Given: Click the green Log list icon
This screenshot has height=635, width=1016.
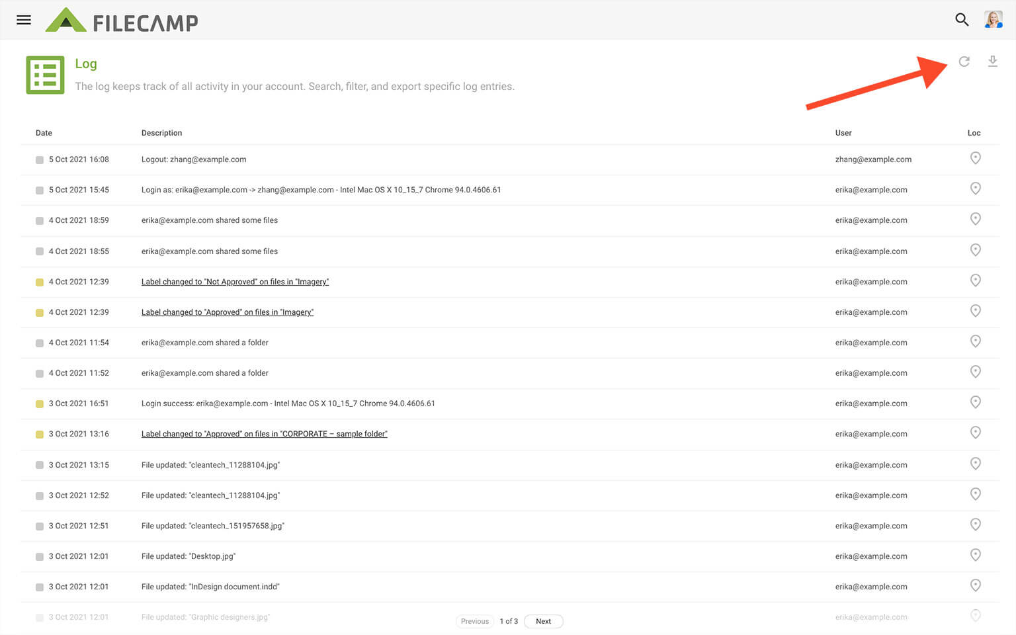Looking at the screenshot, I should pos(45,75).
